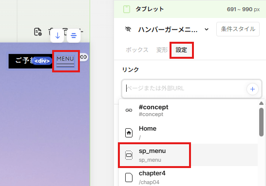Click the page settings icon on canvas toolbar

coord(38,32)
